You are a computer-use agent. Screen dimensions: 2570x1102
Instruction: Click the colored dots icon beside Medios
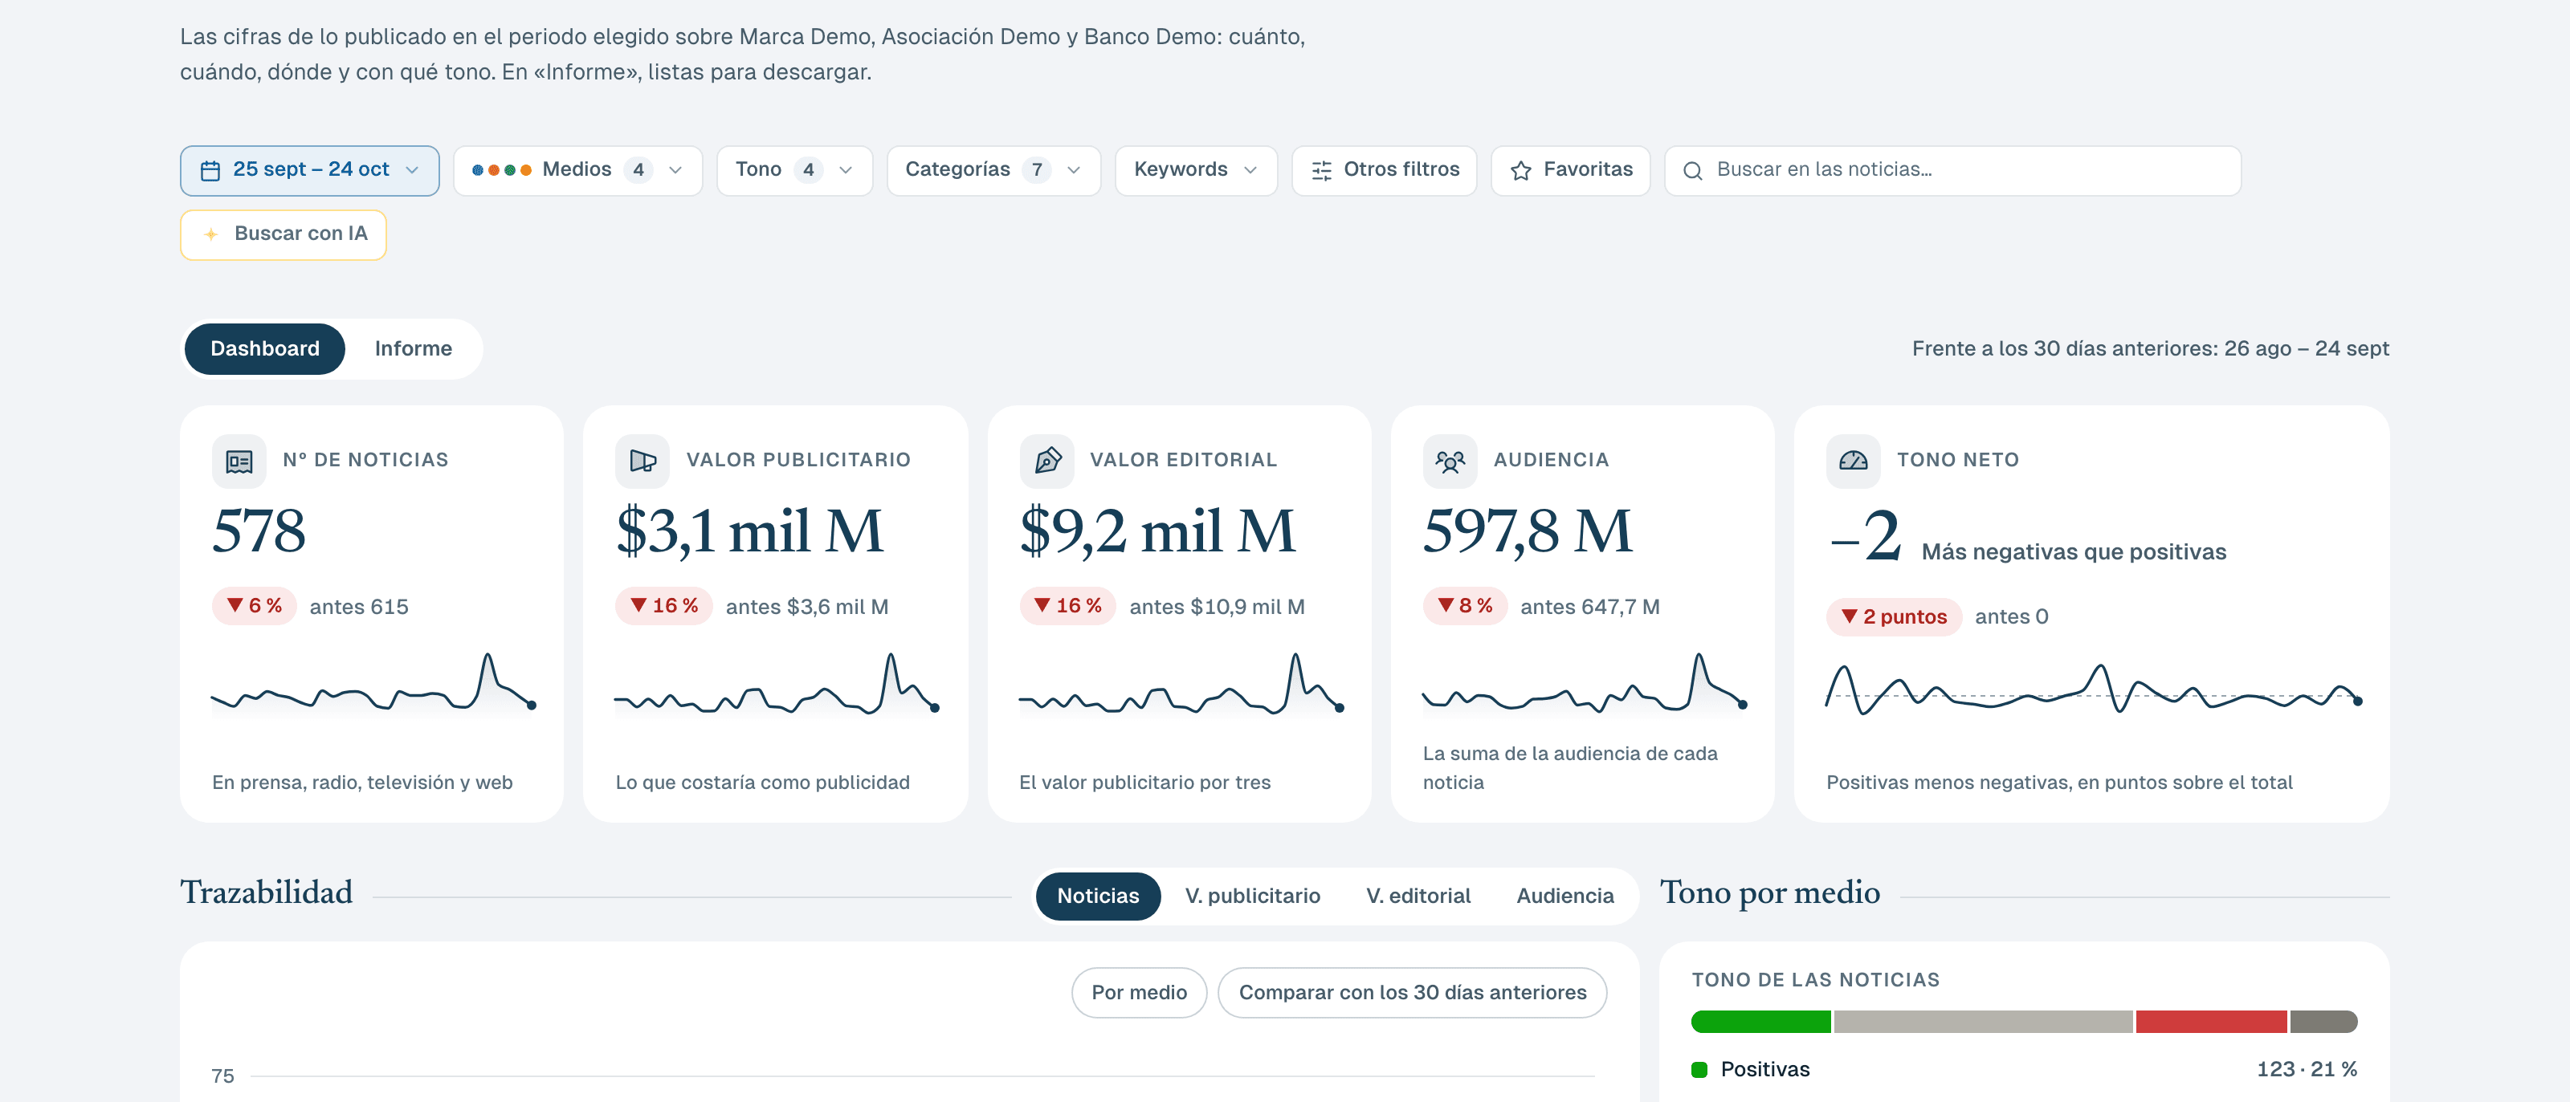click(502, 170)
